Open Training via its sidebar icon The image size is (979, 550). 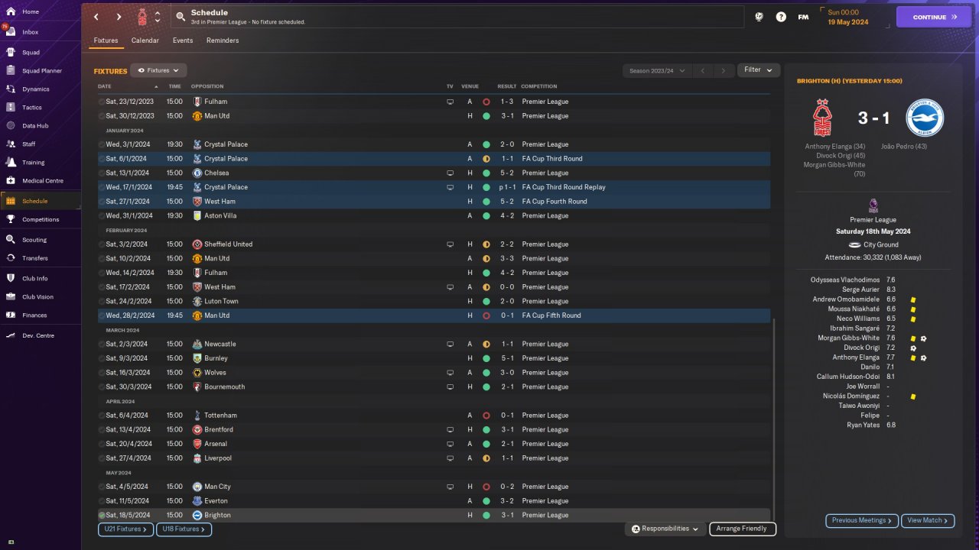click(x=11, y=162)
